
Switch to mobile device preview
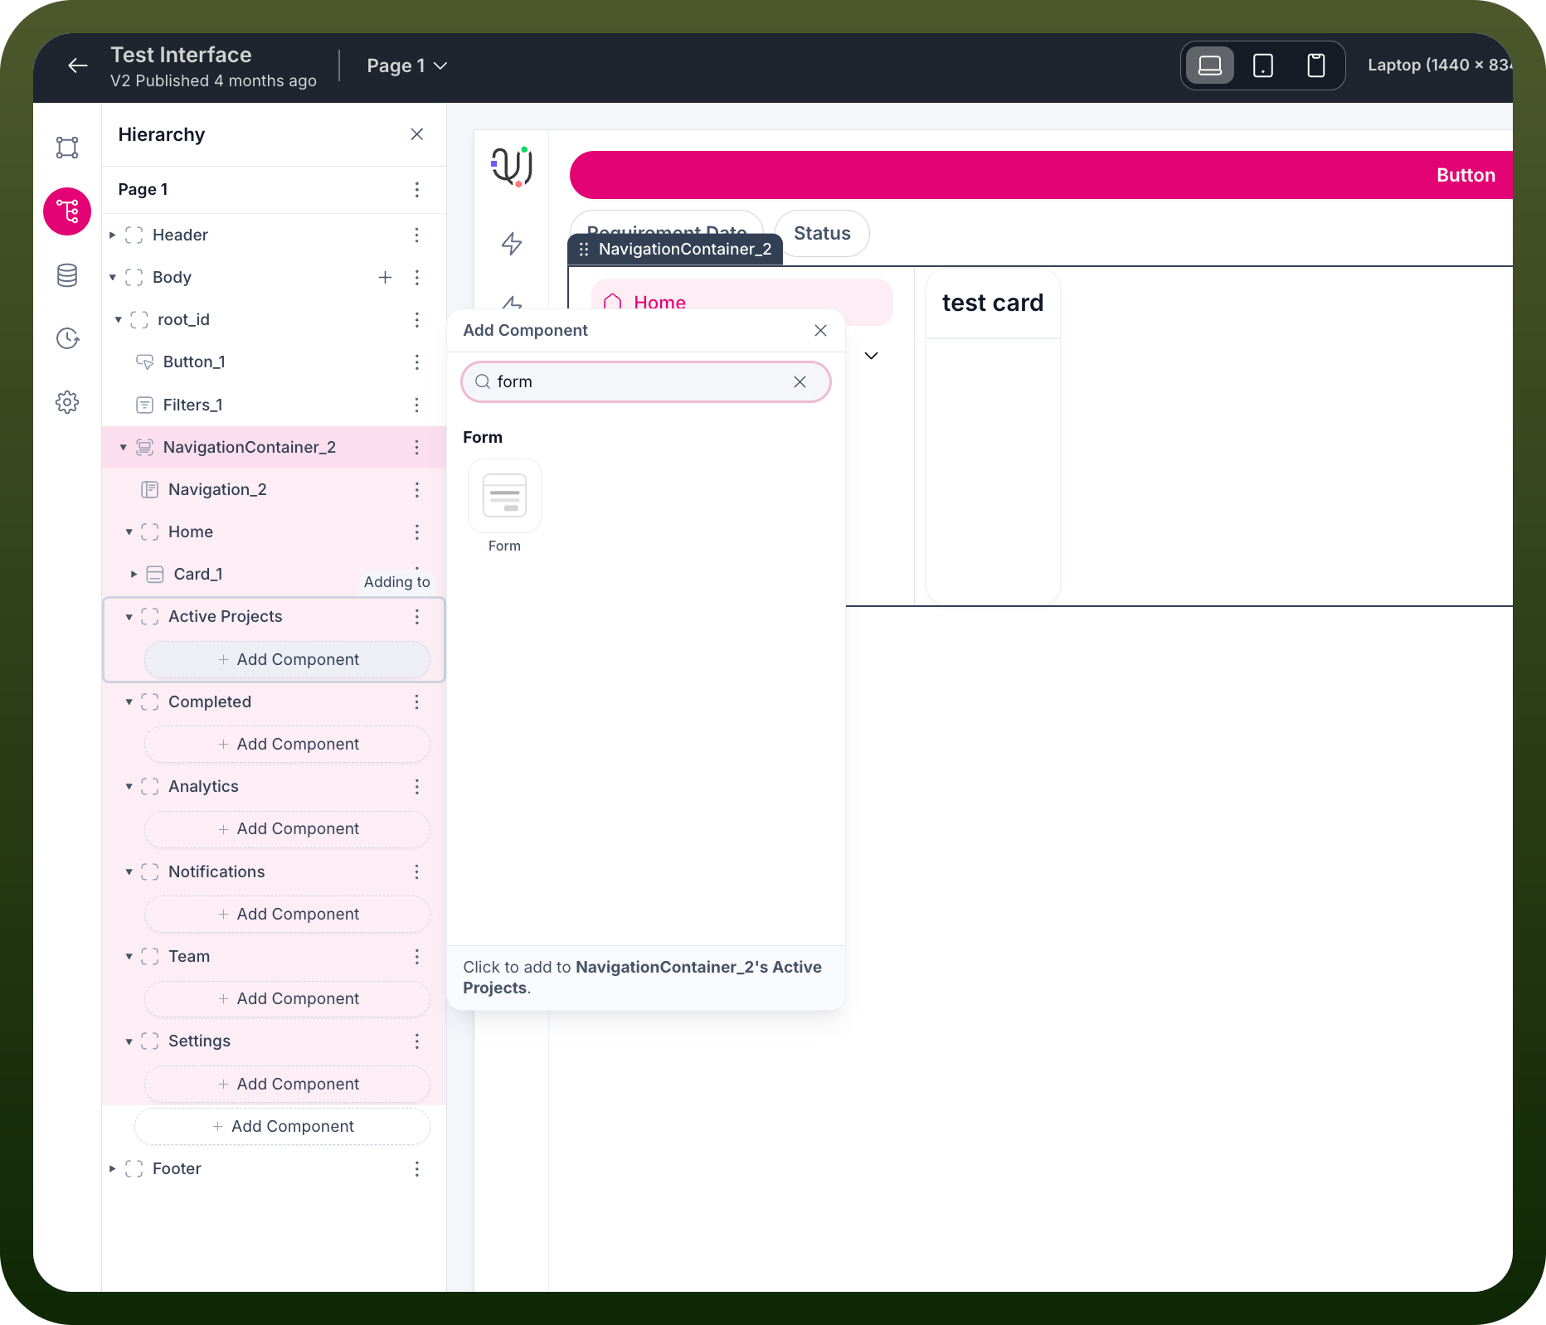tap(1316, 66)
